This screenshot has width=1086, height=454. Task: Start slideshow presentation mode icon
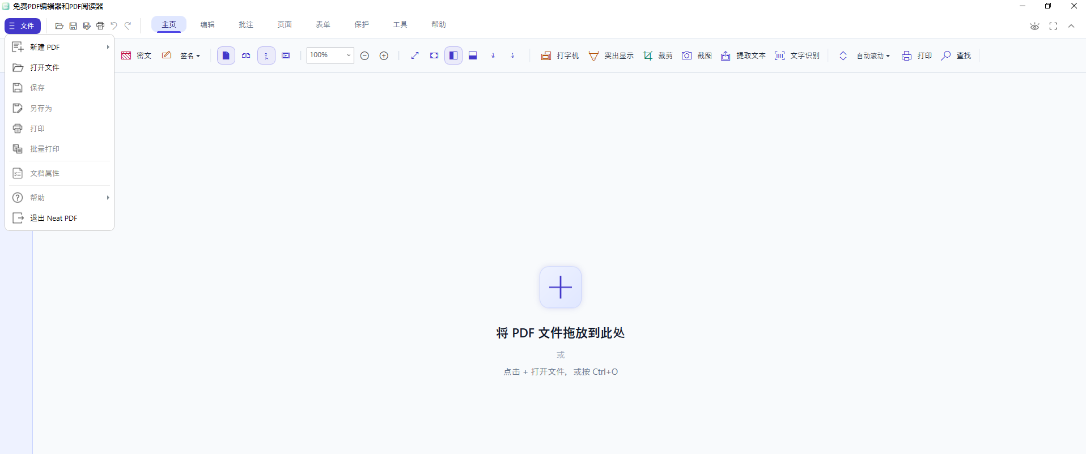point(286,55)
